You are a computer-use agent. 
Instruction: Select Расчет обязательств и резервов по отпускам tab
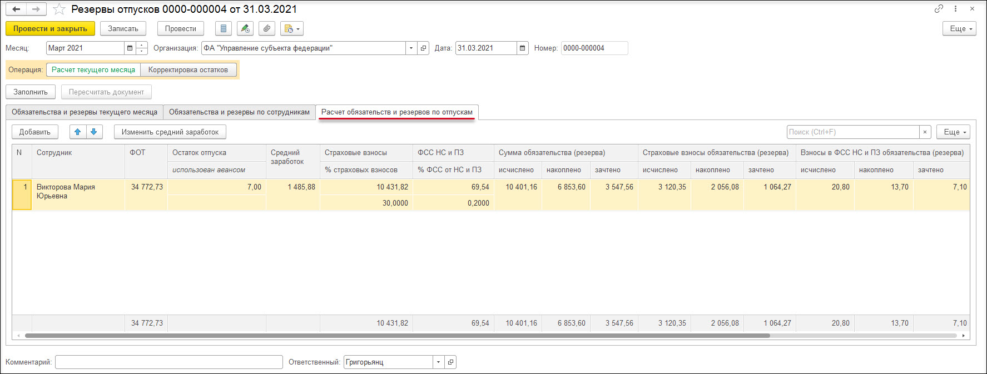397,112
